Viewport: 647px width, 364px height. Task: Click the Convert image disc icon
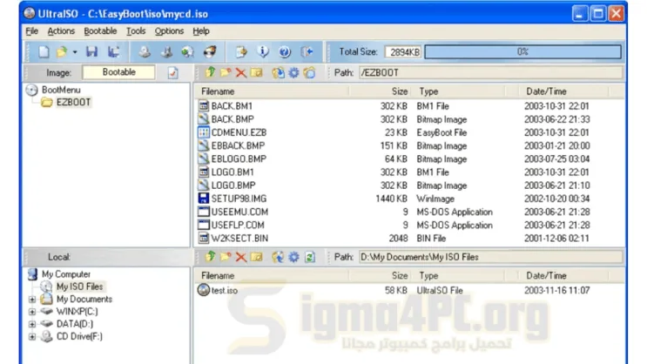tap(188, 52)
